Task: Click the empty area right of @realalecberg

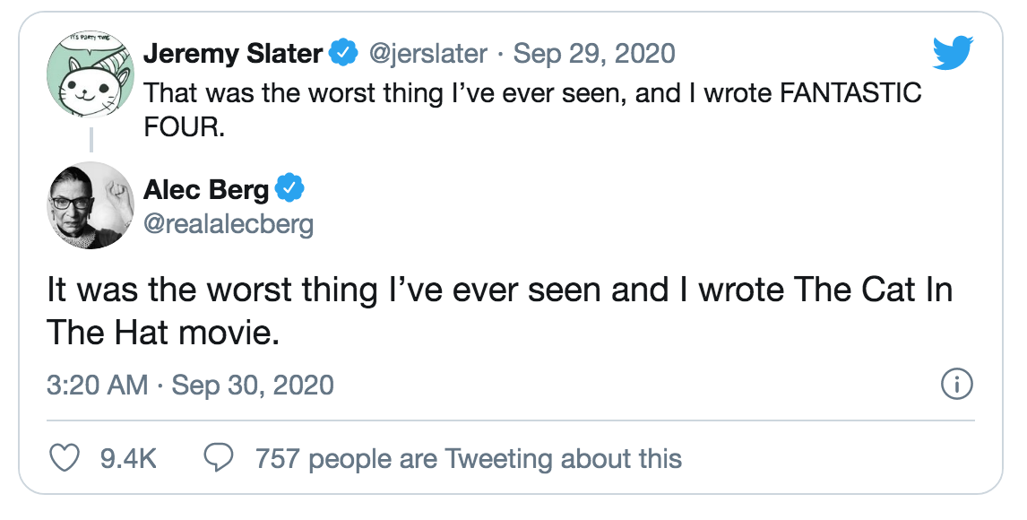Action: [x=627, y=222]
